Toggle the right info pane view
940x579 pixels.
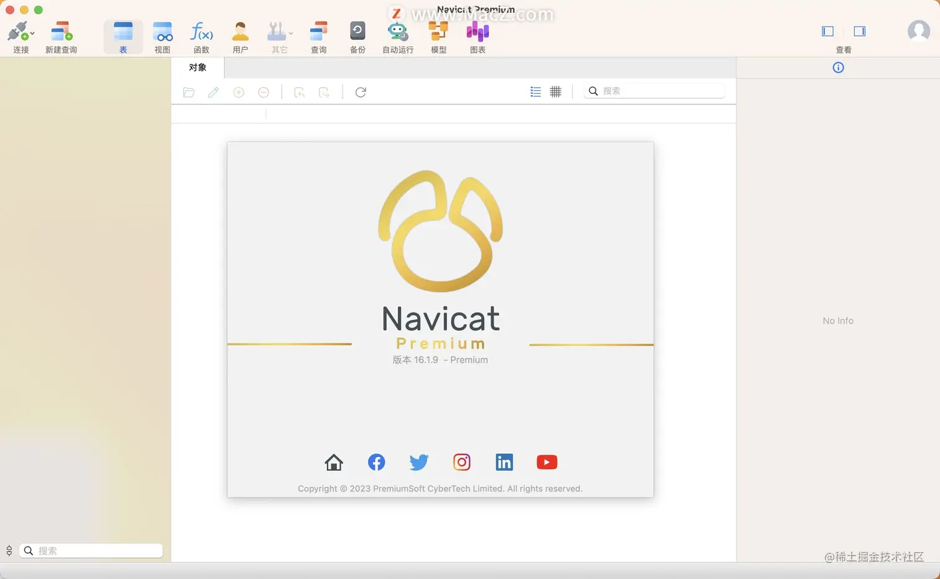click(x=860, y=31)
